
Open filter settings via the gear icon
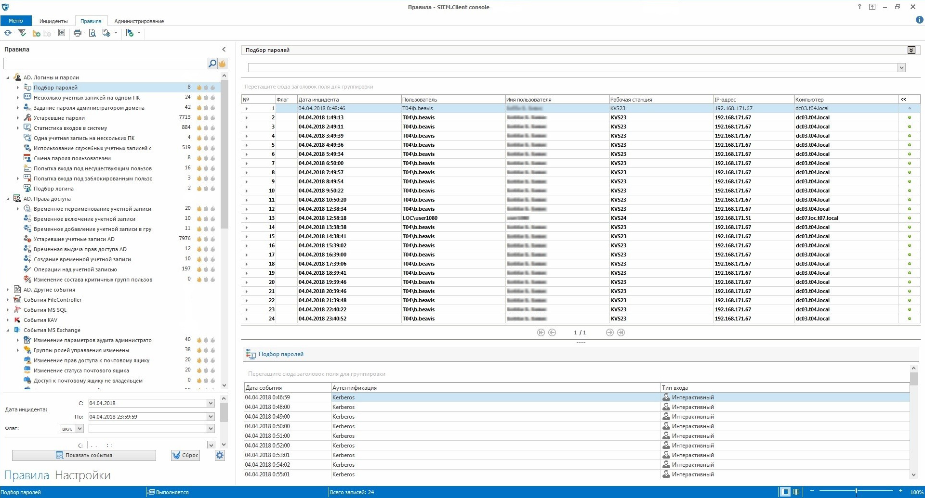(x=220, y=455)
